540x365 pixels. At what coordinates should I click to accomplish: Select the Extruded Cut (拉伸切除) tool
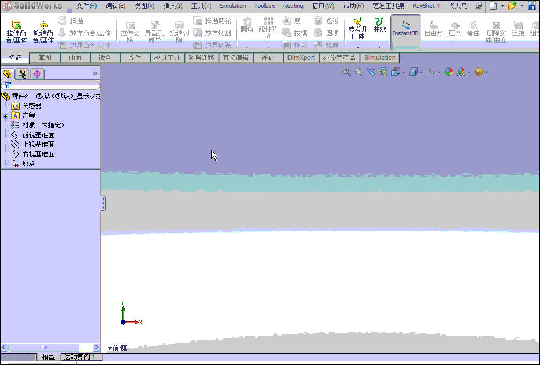point(130,32)
